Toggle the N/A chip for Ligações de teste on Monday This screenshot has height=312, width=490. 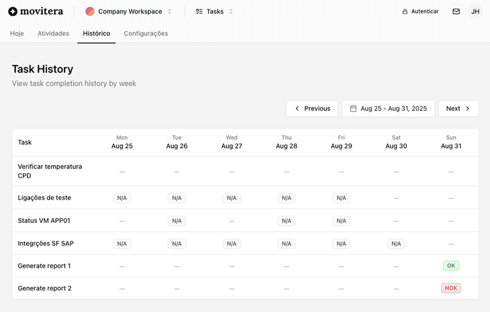tap(122, 198)
